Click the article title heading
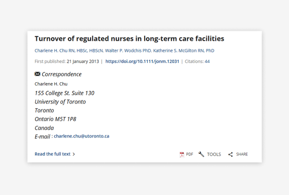 [x=129, y=39]
